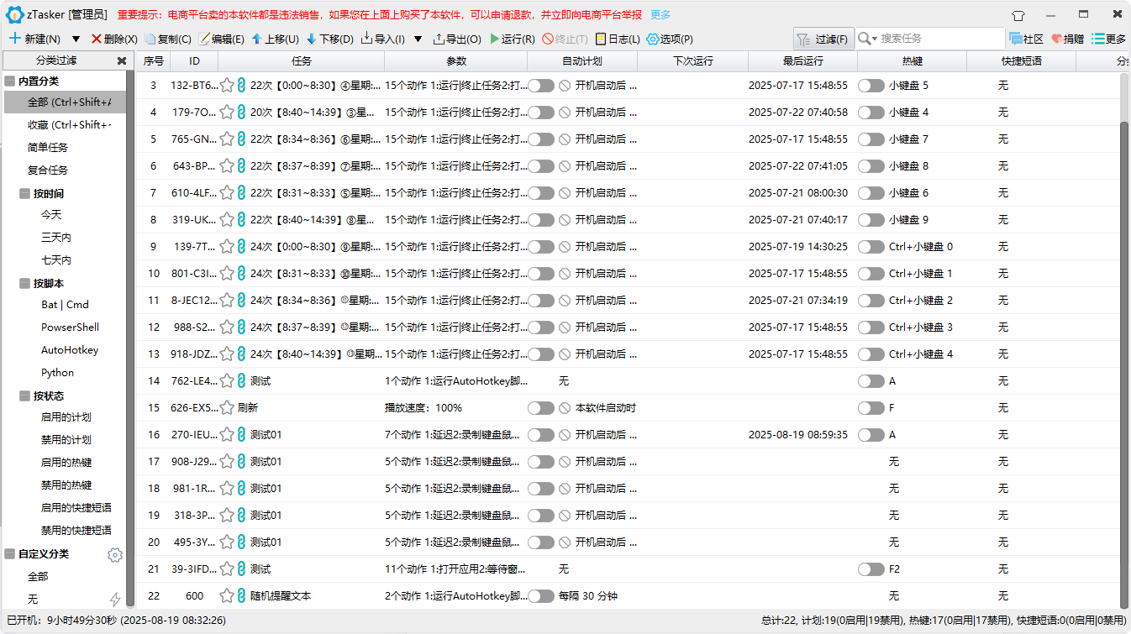Select AutoHotkey in the sidebar
Viewport: 1131px width, 634px height.
point(69,349)
